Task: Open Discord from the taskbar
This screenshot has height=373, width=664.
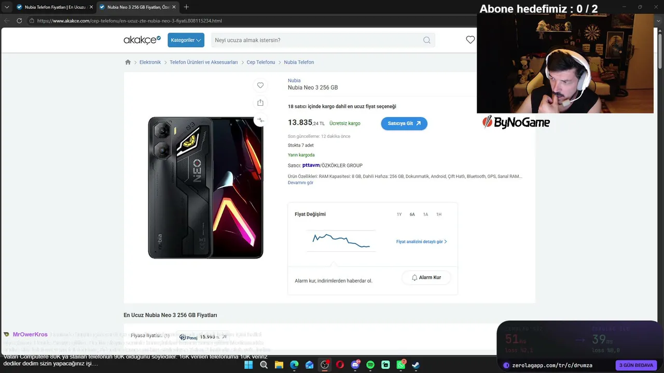Action: (x=355, y=365)
